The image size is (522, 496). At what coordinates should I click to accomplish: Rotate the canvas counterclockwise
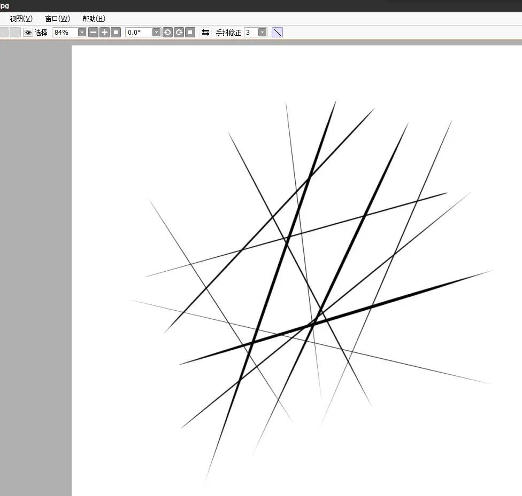(x=167, y=32)
